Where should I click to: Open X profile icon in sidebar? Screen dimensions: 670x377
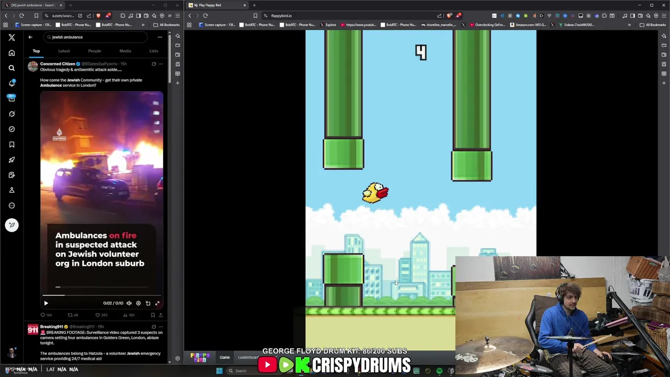(12, 190)
